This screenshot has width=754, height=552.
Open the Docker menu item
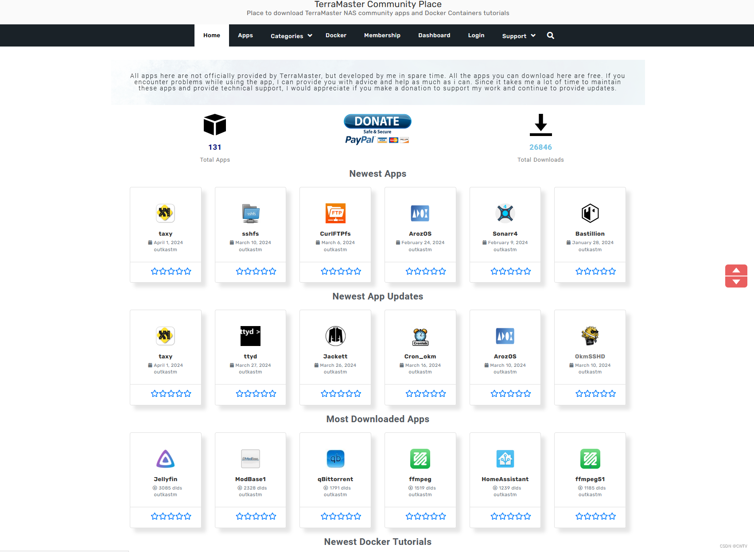point(336,35)
